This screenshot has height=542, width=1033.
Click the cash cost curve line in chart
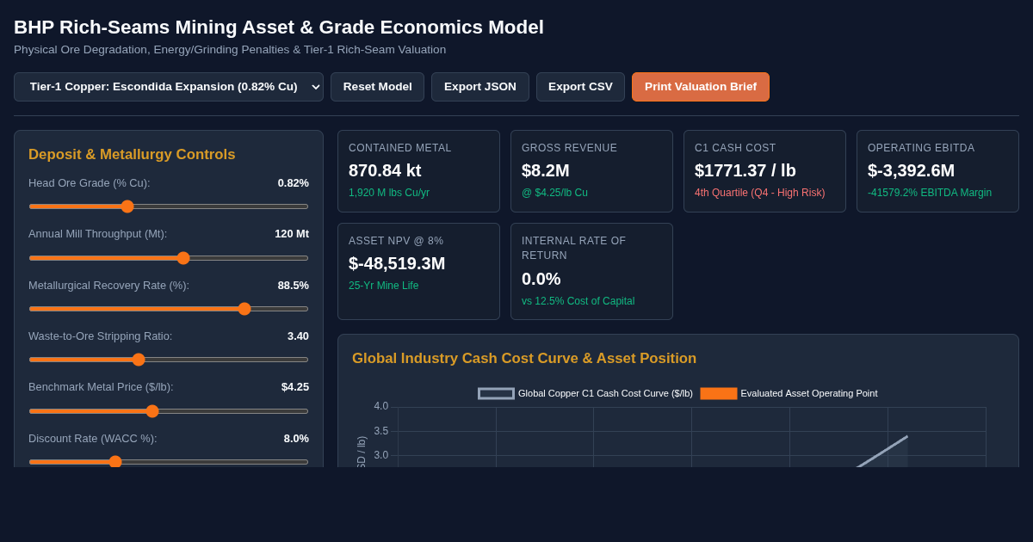tap(881, 452)
